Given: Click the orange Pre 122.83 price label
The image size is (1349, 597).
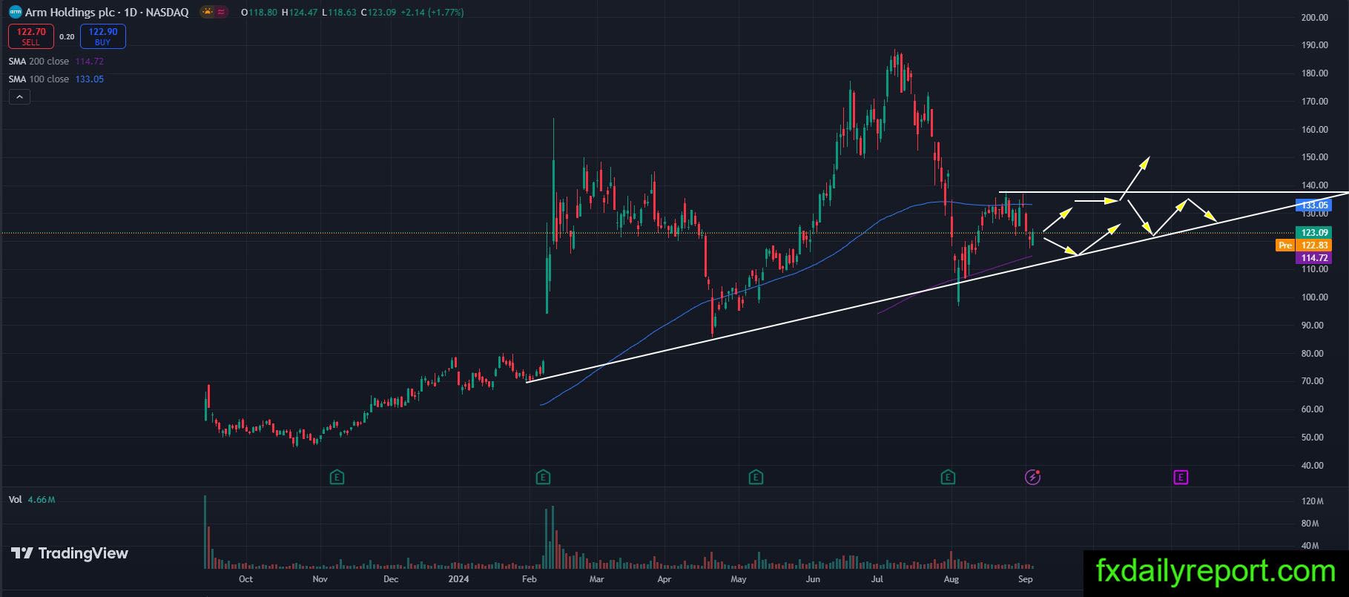Looking at the screenshot, I should tap(1303, 245).
